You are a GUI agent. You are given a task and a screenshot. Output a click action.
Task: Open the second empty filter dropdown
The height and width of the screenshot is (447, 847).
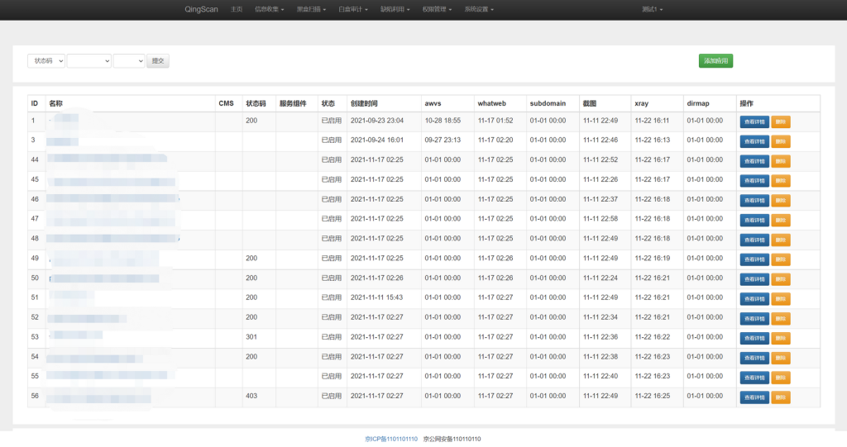click(x=89, y=61)
